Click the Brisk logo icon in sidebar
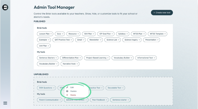Viewport: 198px width, 109px height. [x=5, y=7]
